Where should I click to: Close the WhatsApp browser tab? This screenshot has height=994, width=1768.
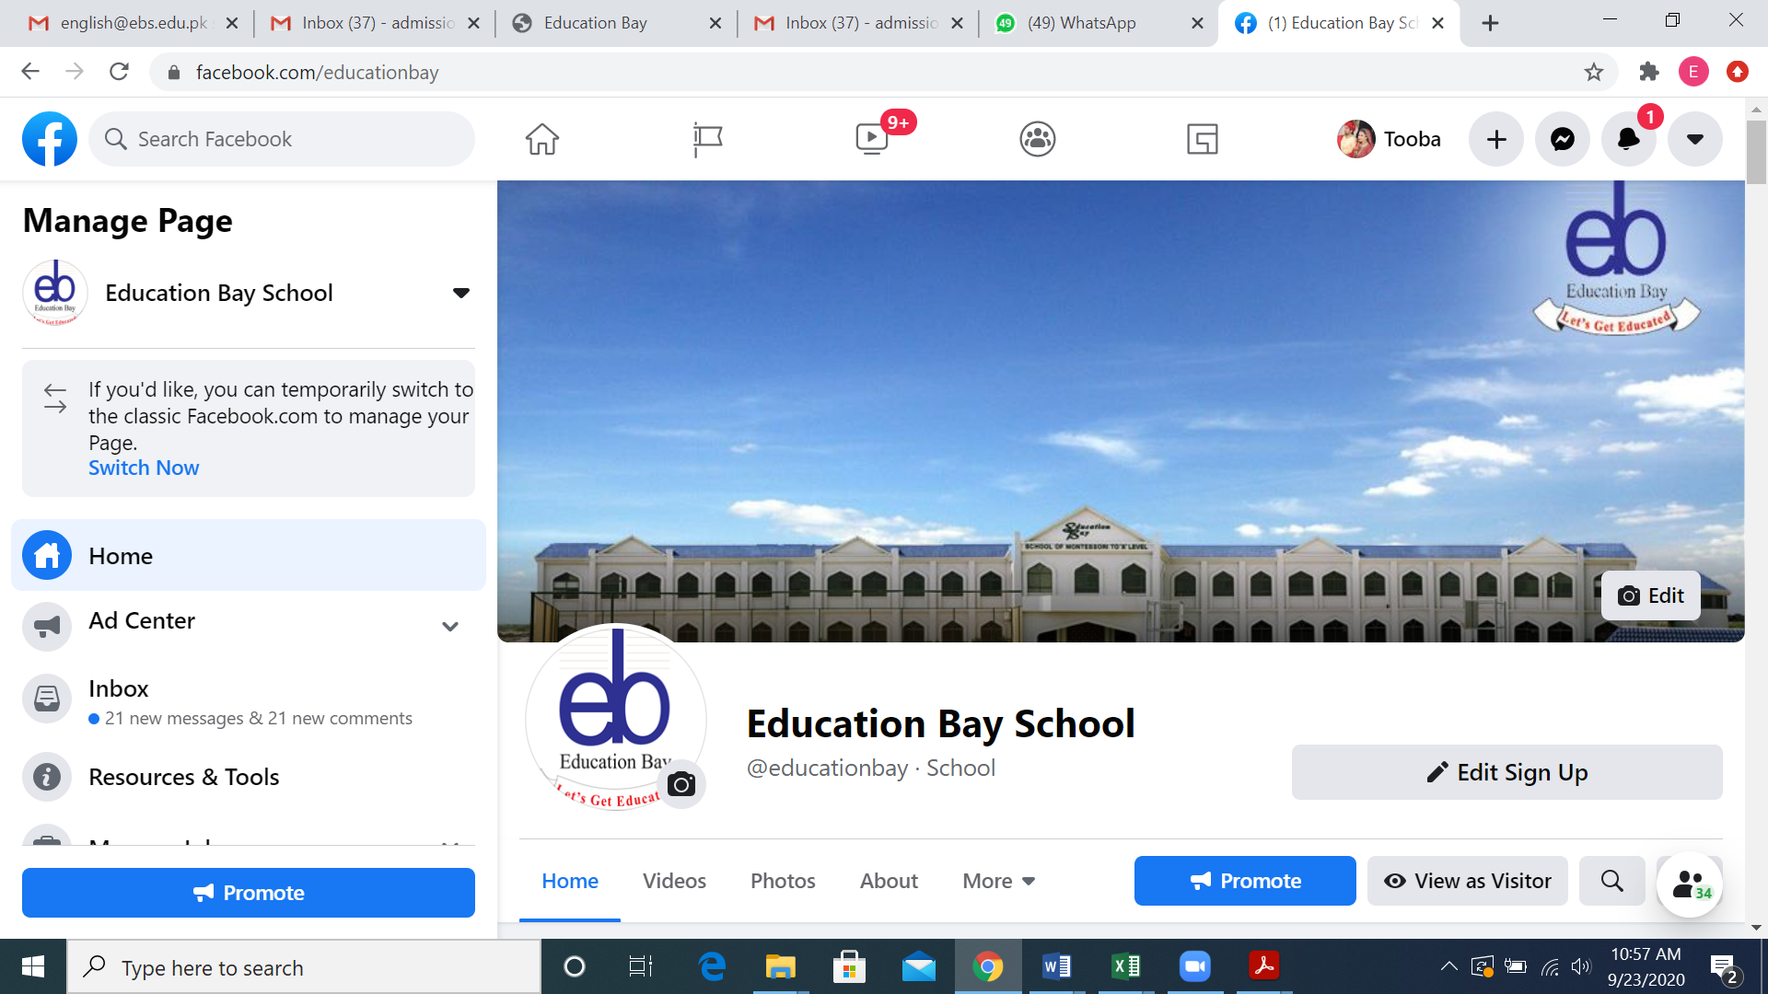point(1197,23)
